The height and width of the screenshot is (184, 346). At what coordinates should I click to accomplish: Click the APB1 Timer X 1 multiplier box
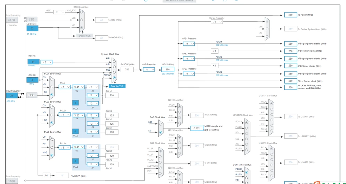pos(214,51)
